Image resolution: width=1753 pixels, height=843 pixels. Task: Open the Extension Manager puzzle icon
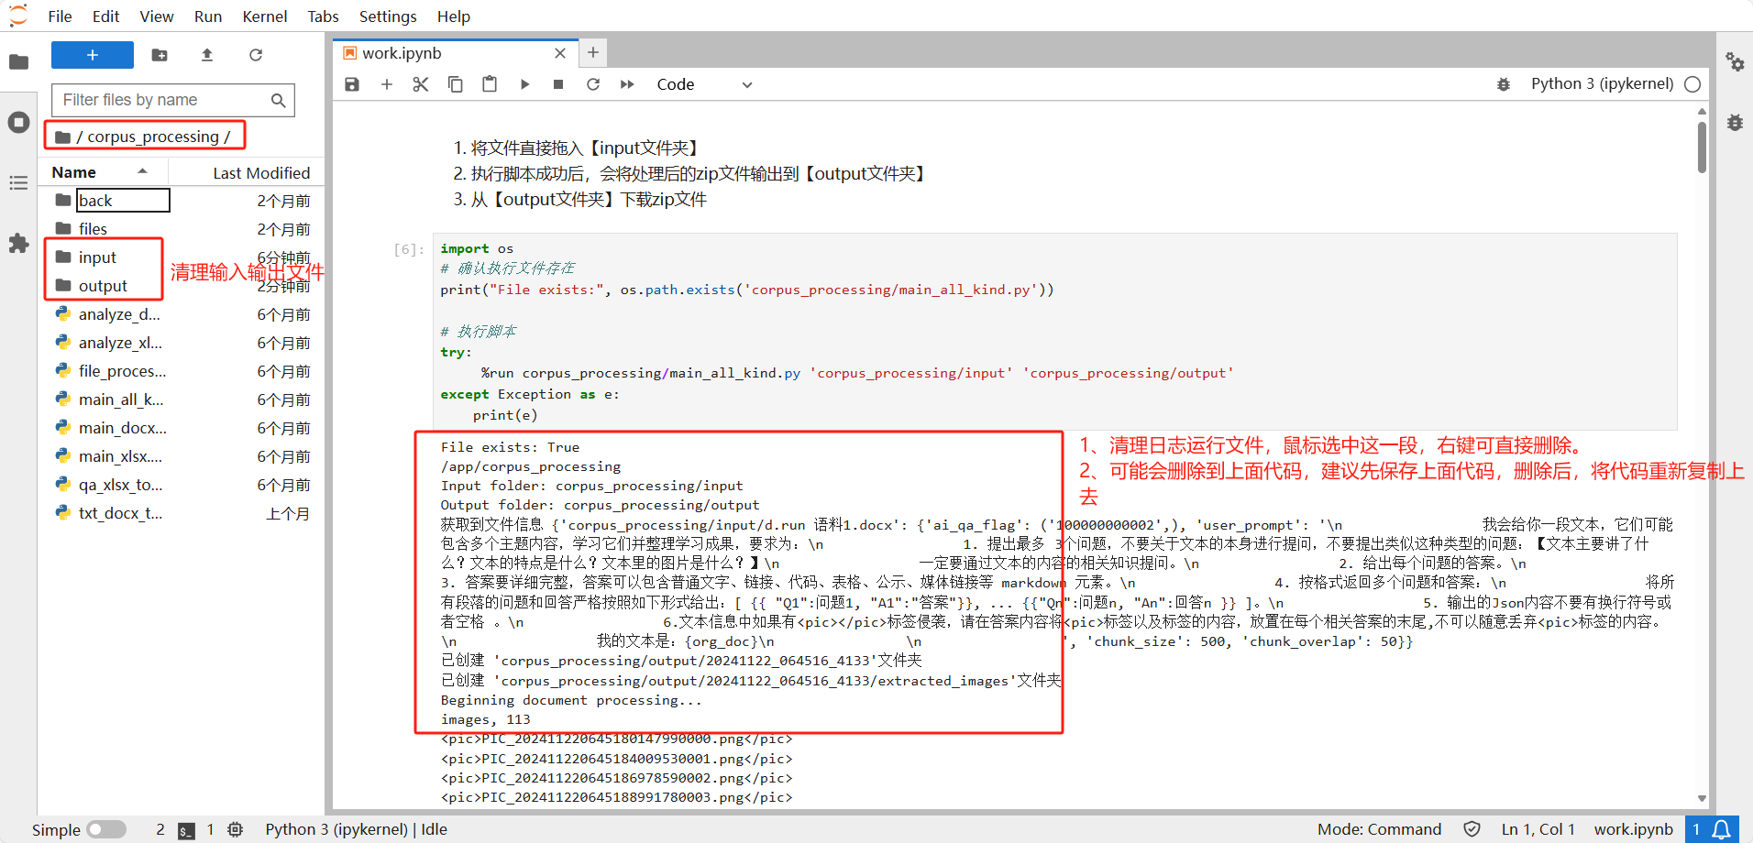pos(18,243)
